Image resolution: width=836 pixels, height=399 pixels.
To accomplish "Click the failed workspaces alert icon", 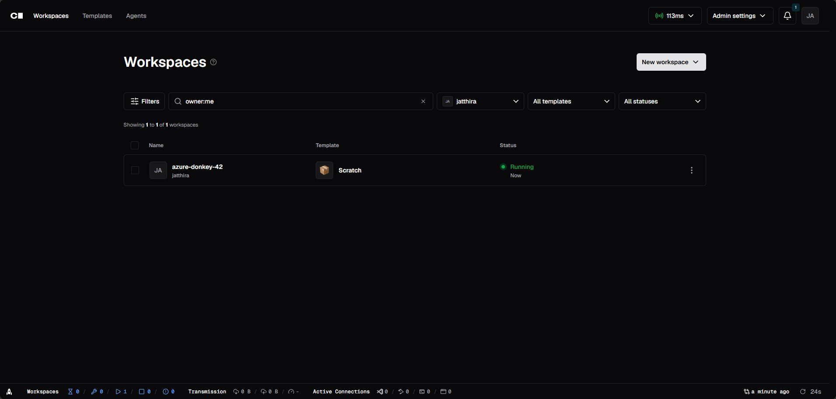I will pos(166,392).
